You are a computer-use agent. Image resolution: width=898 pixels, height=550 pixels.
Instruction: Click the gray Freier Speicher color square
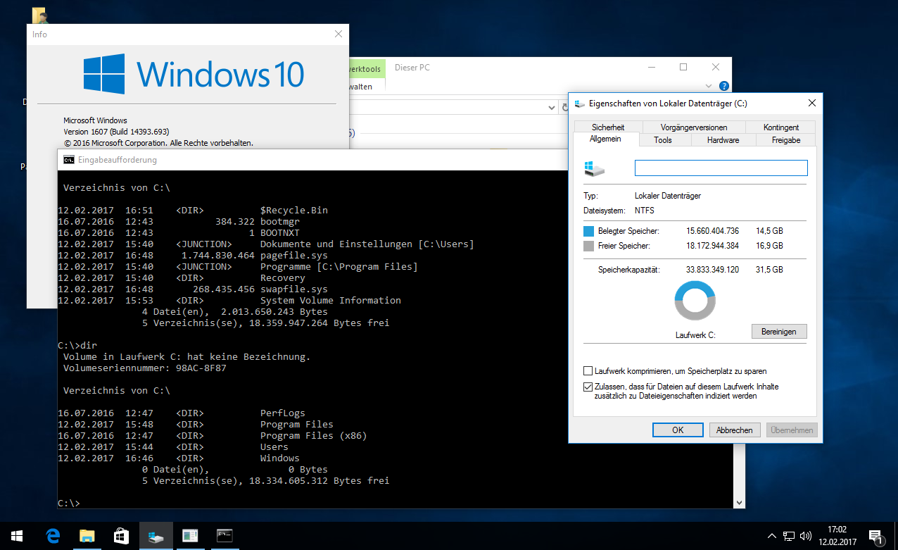pyautogui.click(x=589, y=246)
